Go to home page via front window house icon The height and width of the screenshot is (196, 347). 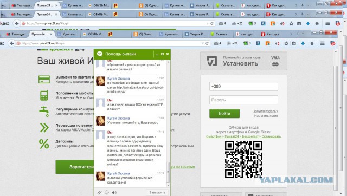tap(312, 43)
